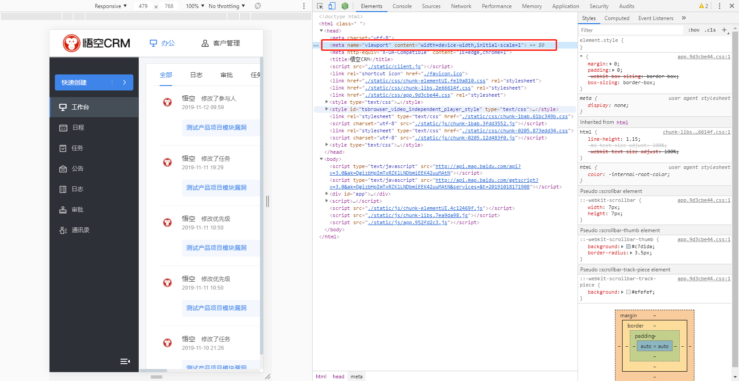The height and width of the screenshot is (381, 739).
Task: Rotate the device viewport orientation
Action: click(258, 6)
